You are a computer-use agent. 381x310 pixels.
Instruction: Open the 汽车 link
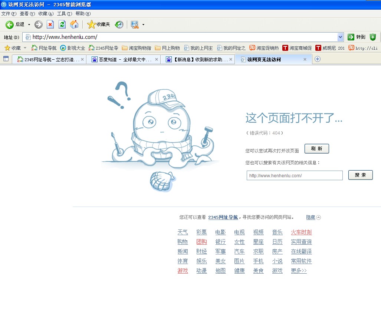[240, 251]
